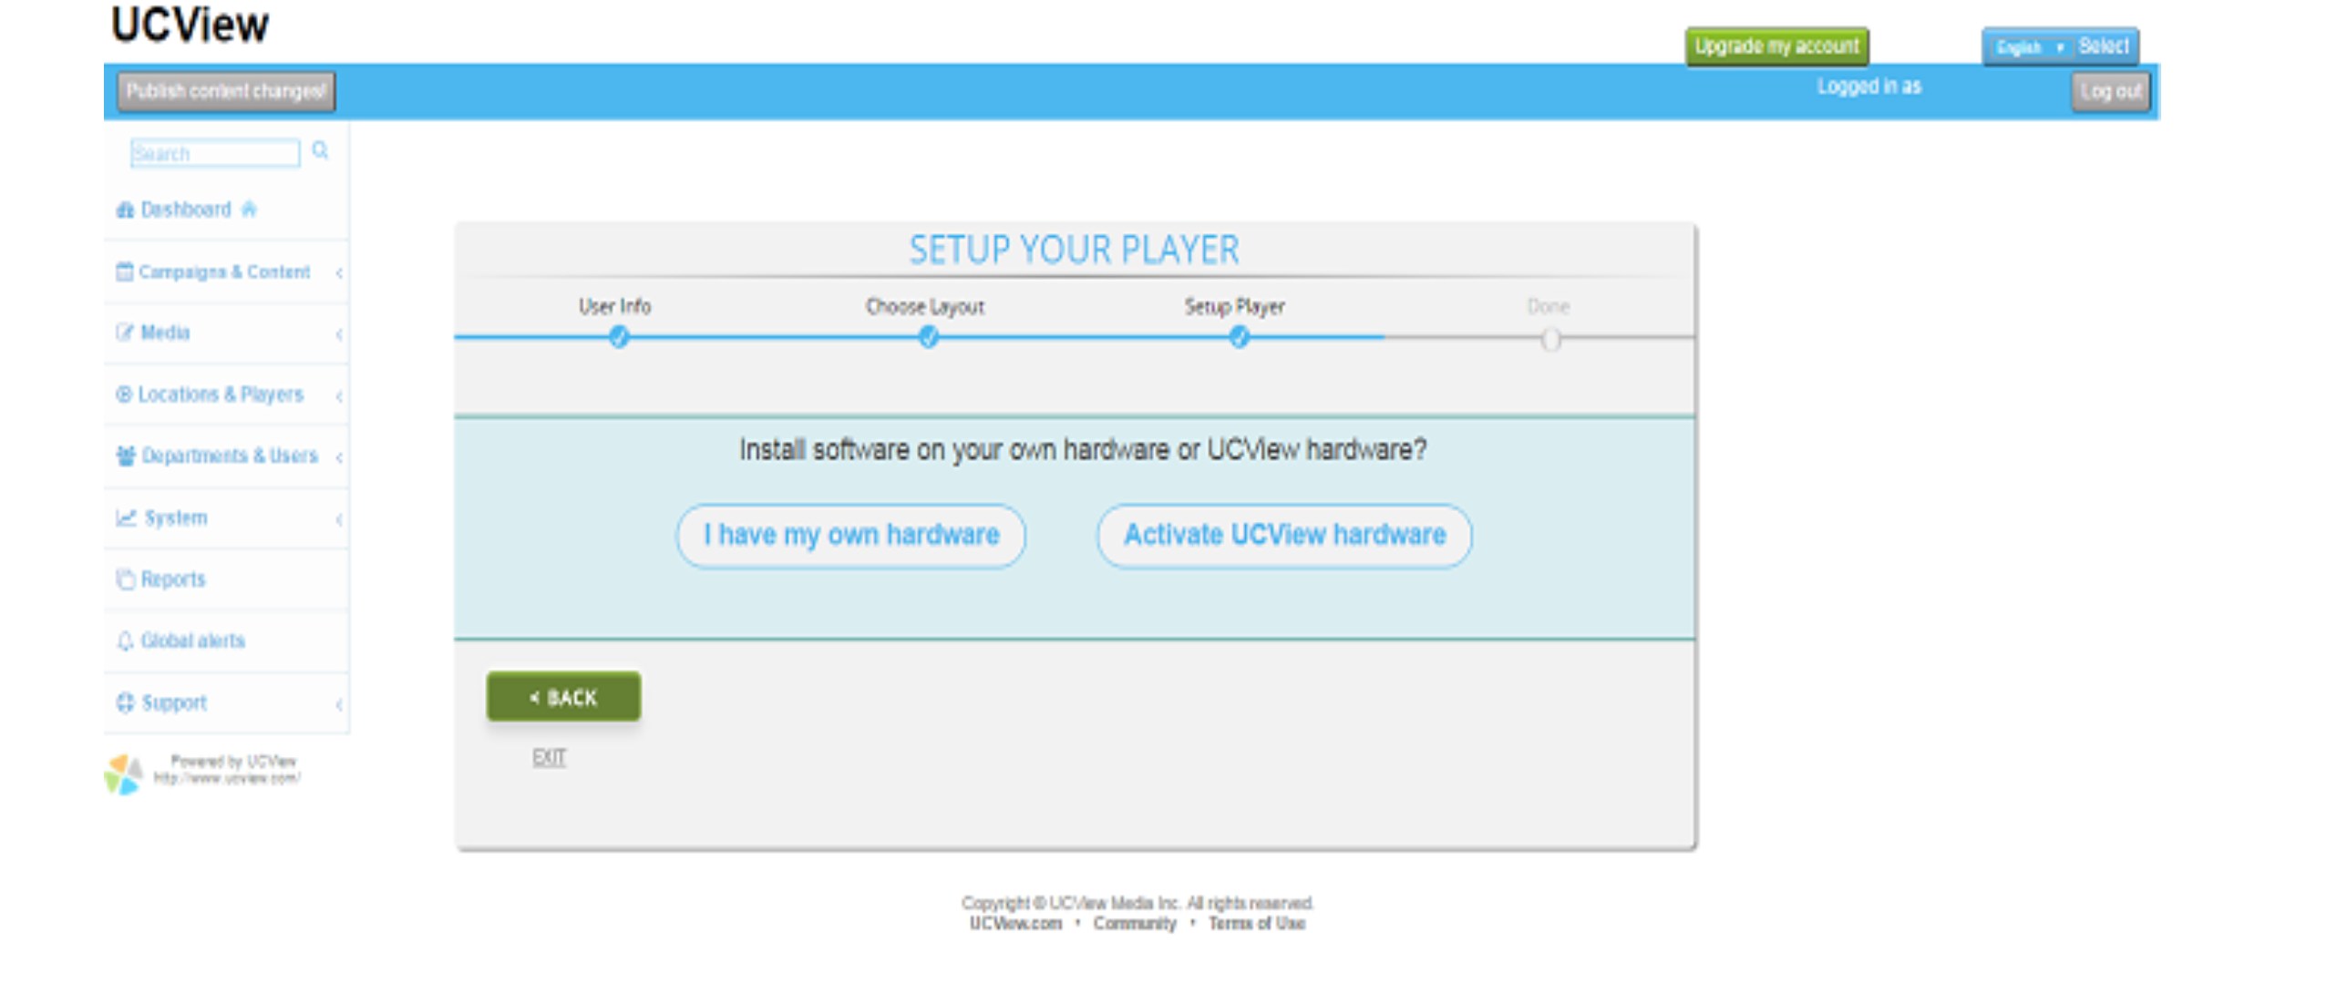Choose I have my own hardware
This screenshot has width=2337, height=1004.
[x=851, y=536]
